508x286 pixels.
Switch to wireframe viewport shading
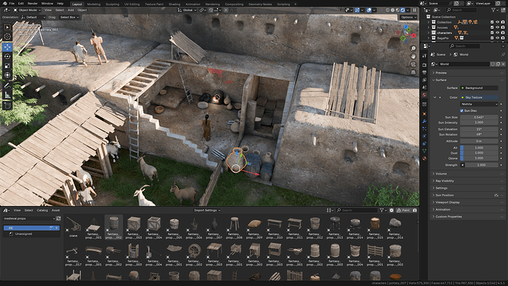coord(387,10)
